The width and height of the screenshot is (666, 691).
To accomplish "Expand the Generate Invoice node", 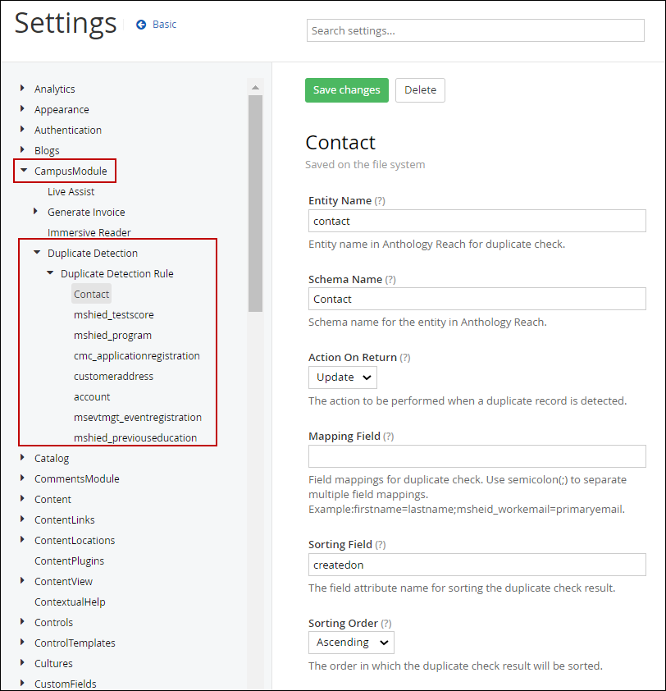I will coord(36,212).
